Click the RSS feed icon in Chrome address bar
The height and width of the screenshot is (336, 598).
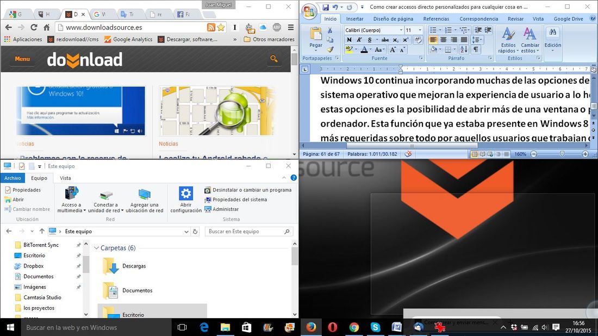click(211, 28)
